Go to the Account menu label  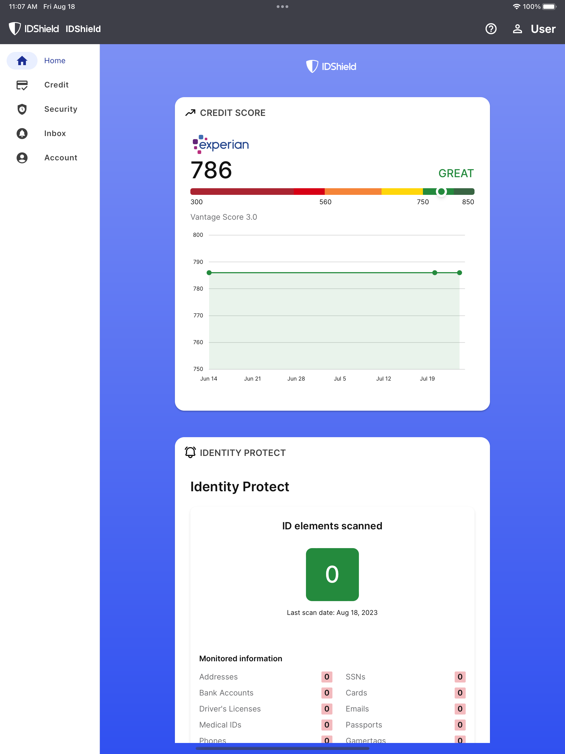pos(61,158)
